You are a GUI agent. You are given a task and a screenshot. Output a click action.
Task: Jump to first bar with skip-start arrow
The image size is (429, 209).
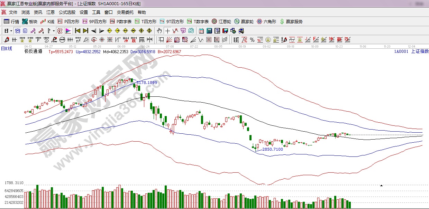point(78,31)
